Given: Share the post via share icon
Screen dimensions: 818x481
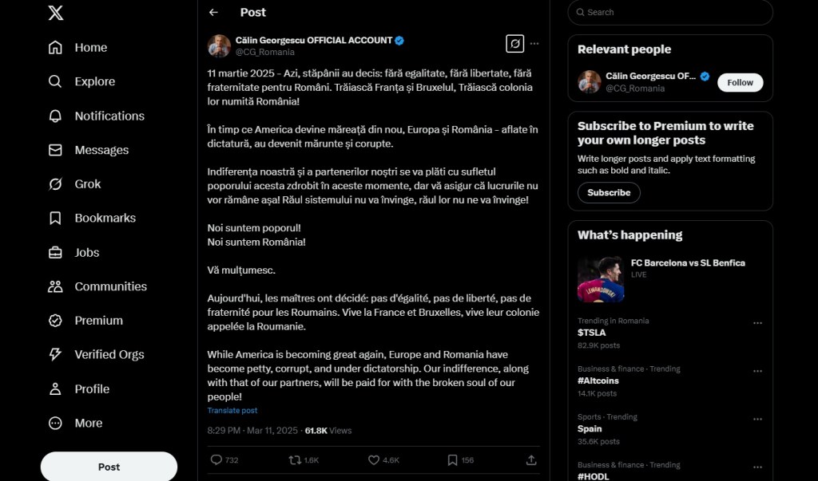Looking at the screenshot, I should 531,460.
